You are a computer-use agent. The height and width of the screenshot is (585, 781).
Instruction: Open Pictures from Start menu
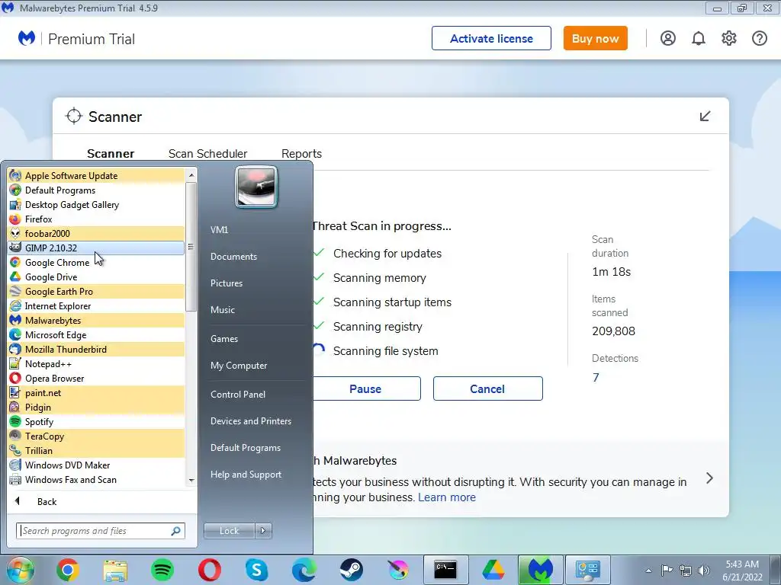pyautogui.click(x=226, y=283)
